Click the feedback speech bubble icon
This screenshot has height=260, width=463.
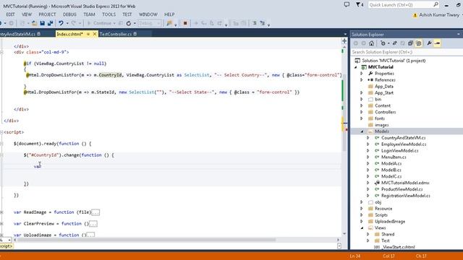pyautogui.click(x=347, y=5)
